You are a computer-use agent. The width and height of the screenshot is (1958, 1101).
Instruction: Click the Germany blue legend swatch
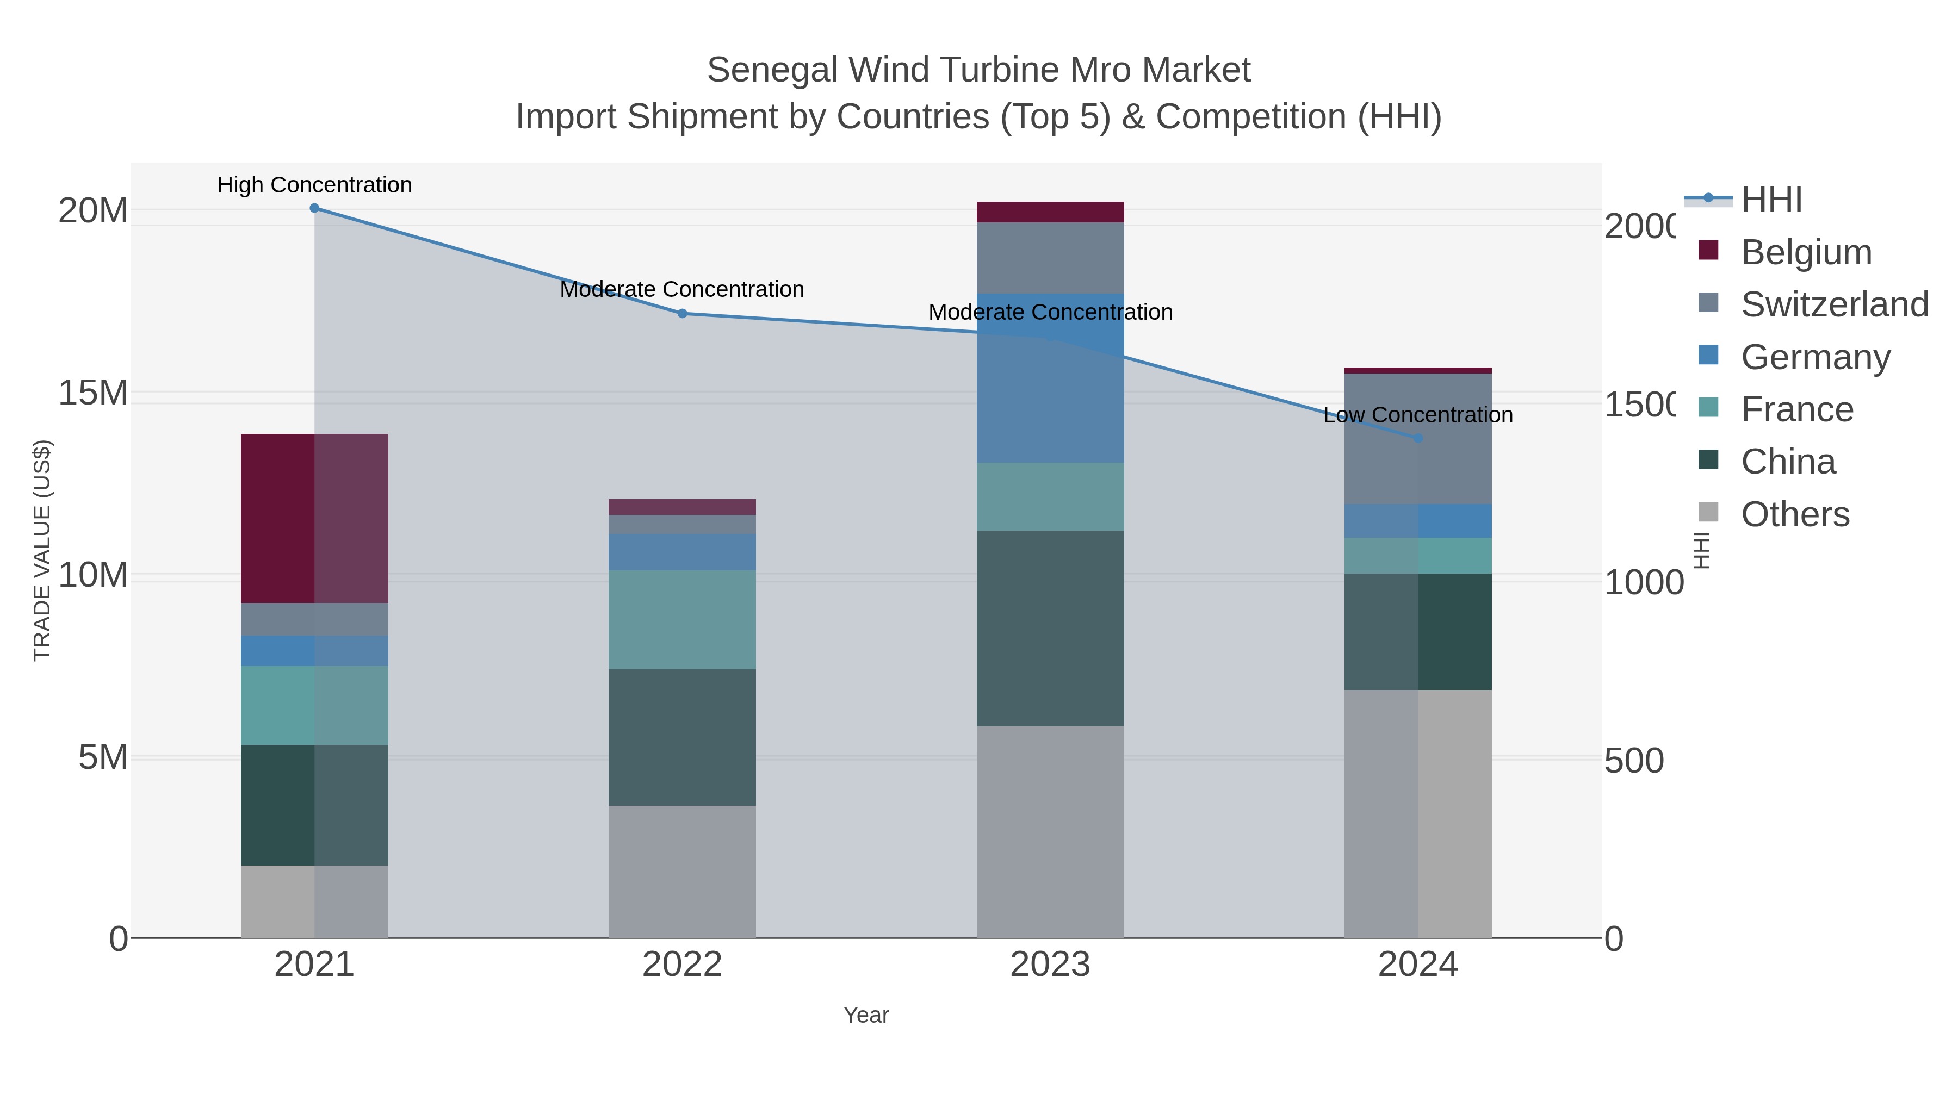click(x=1708, y=355)
